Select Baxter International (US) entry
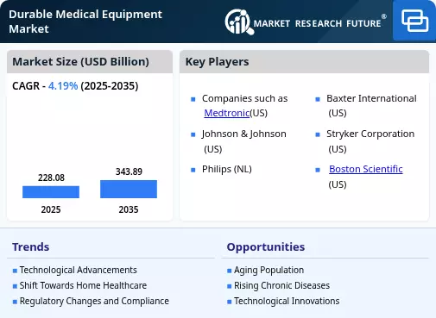This screenshot has width=436, height=318. (x=371, y=105)
